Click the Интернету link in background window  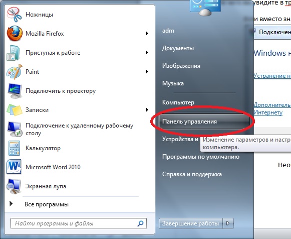268,112
